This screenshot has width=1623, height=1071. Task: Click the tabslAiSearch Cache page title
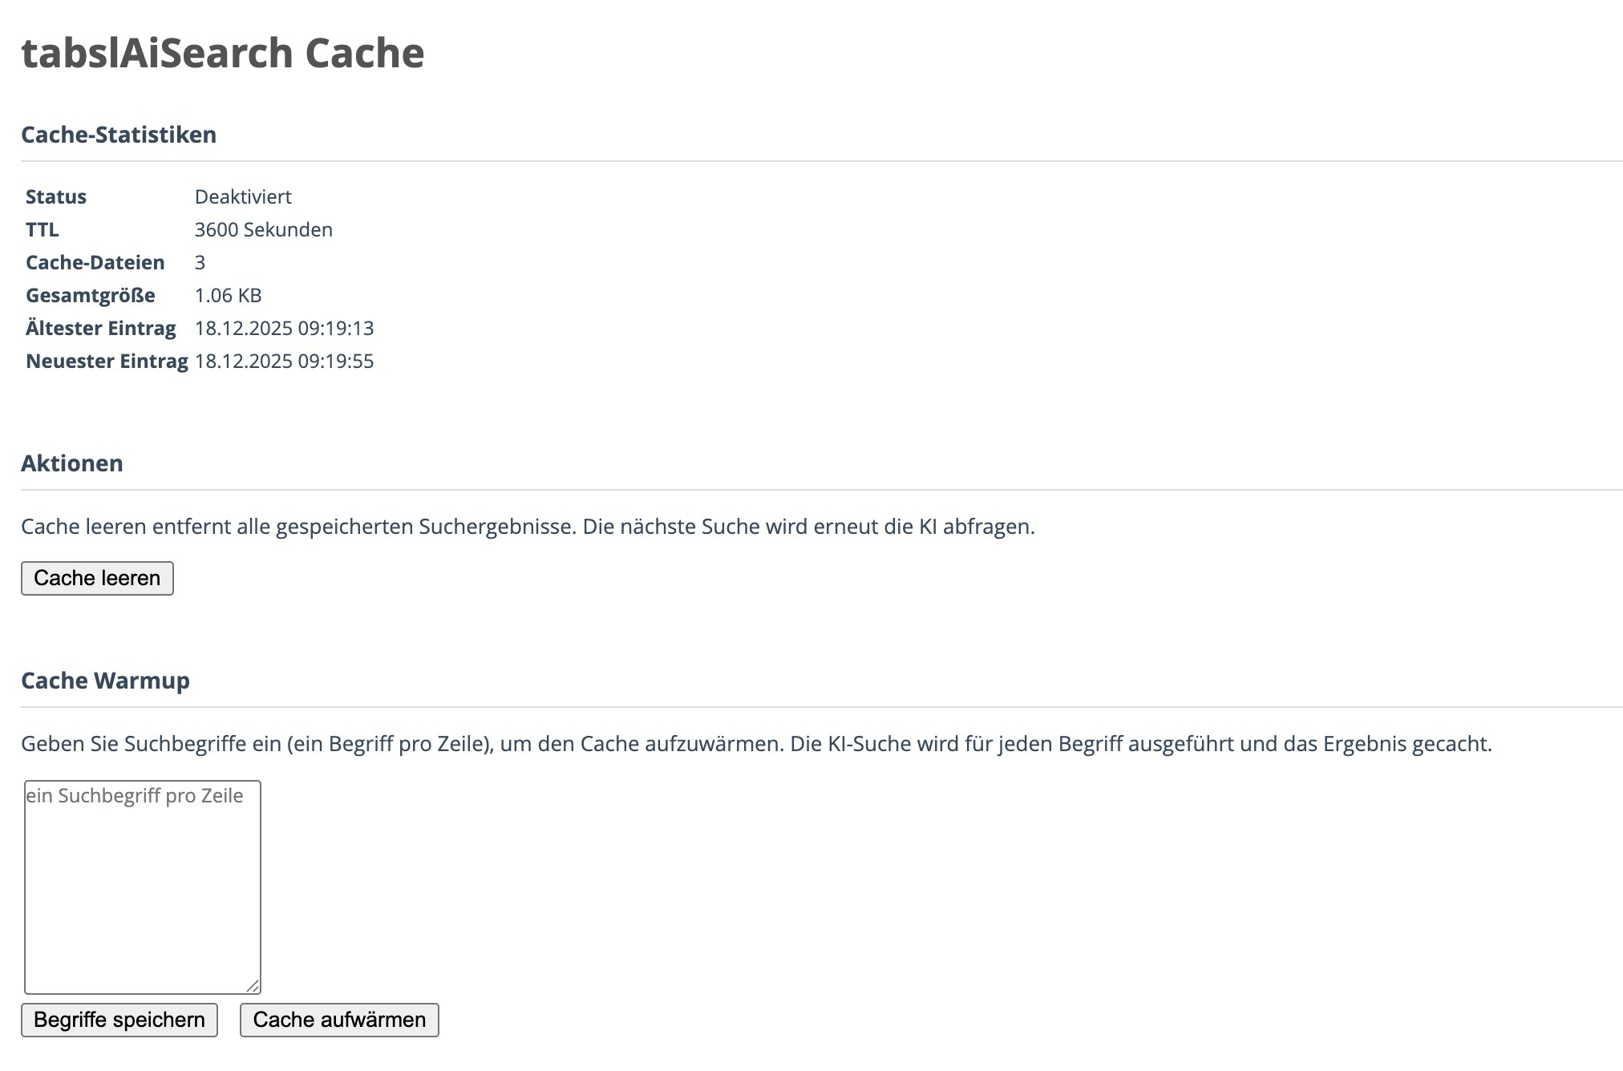click(x=223, y=53)
